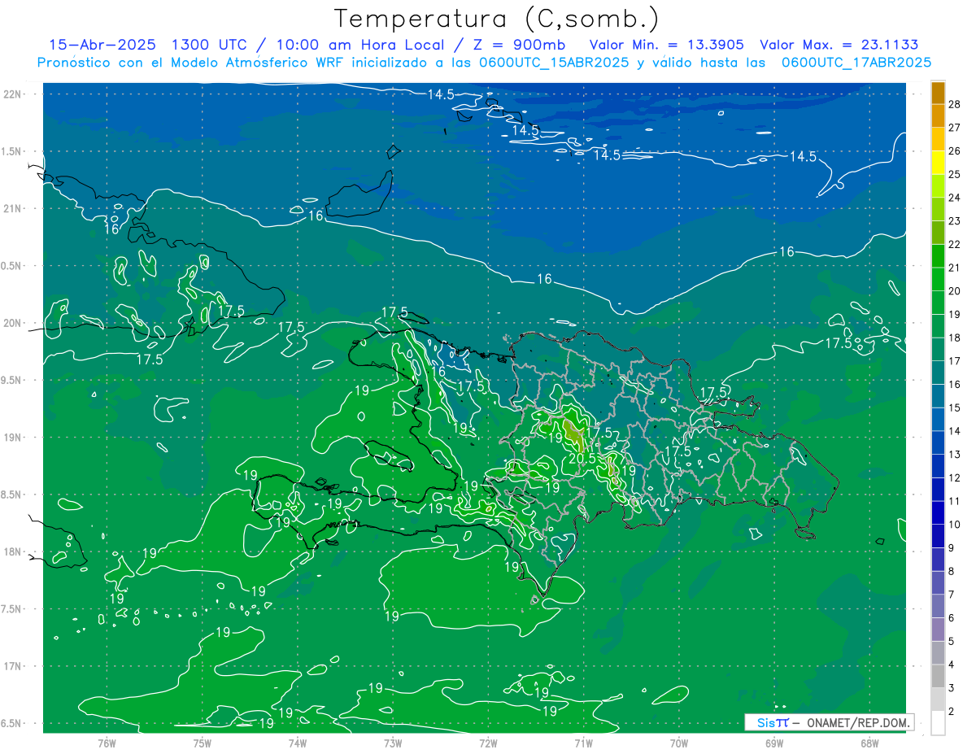Click the '23' value on color scale
This screenshot has height=754, width=976.
point(955,220)
